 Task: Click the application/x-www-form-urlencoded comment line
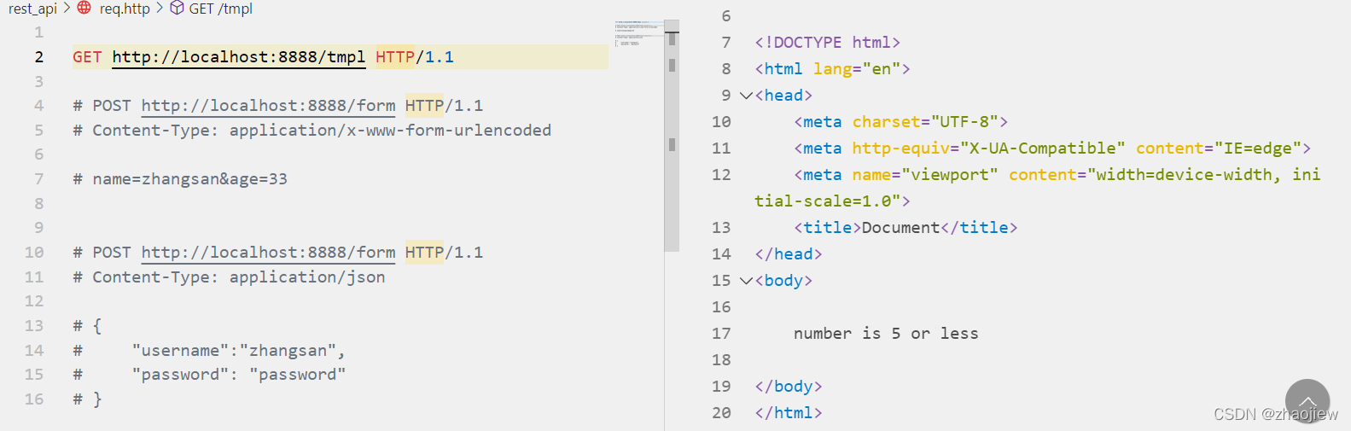tap(312, 131)
